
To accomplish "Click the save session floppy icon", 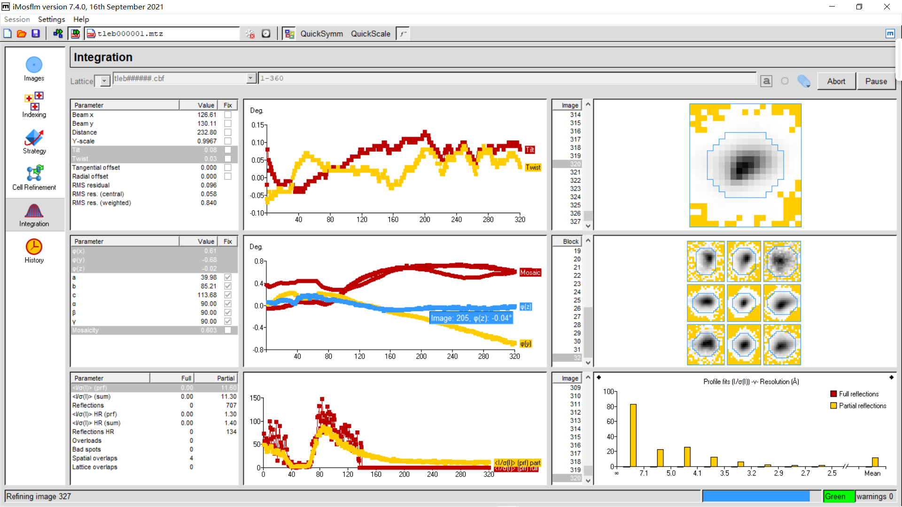I will [36, 33].
